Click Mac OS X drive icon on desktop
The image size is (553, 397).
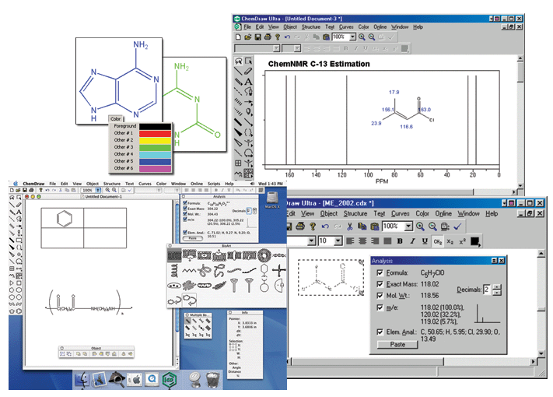click(272, 199)
